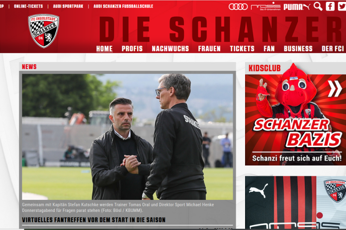Open the PROFIS menu

click(x=132, y=49)
